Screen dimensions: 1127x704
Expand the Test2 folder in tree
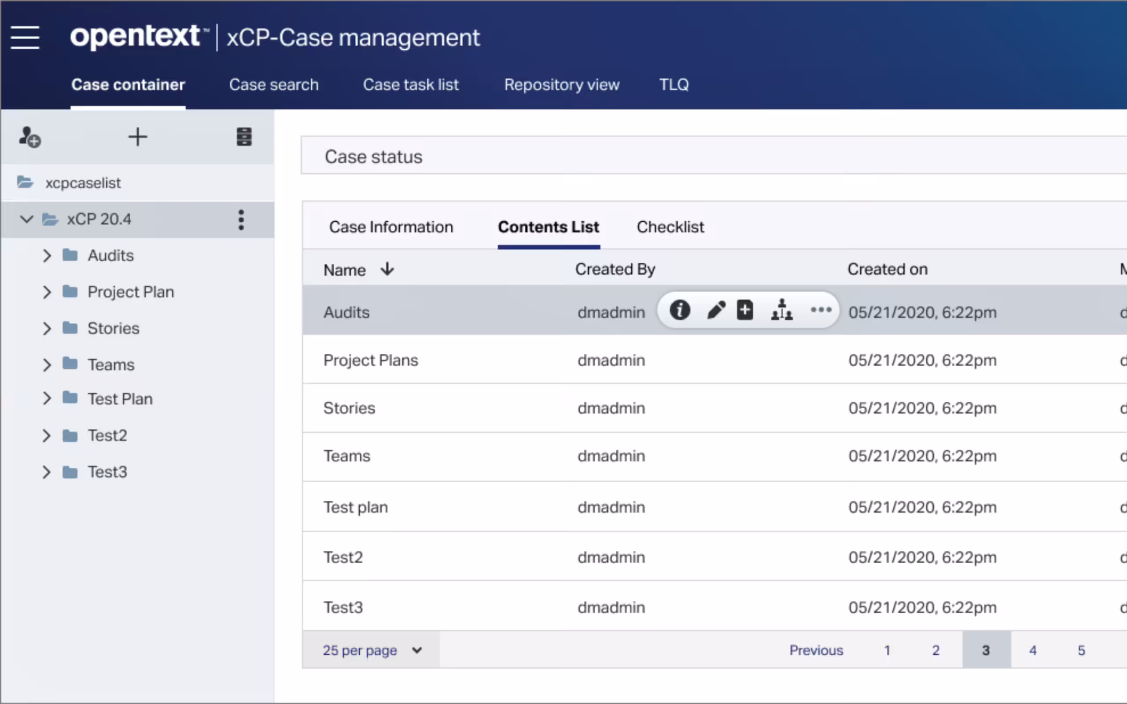[x=47, y=435]
